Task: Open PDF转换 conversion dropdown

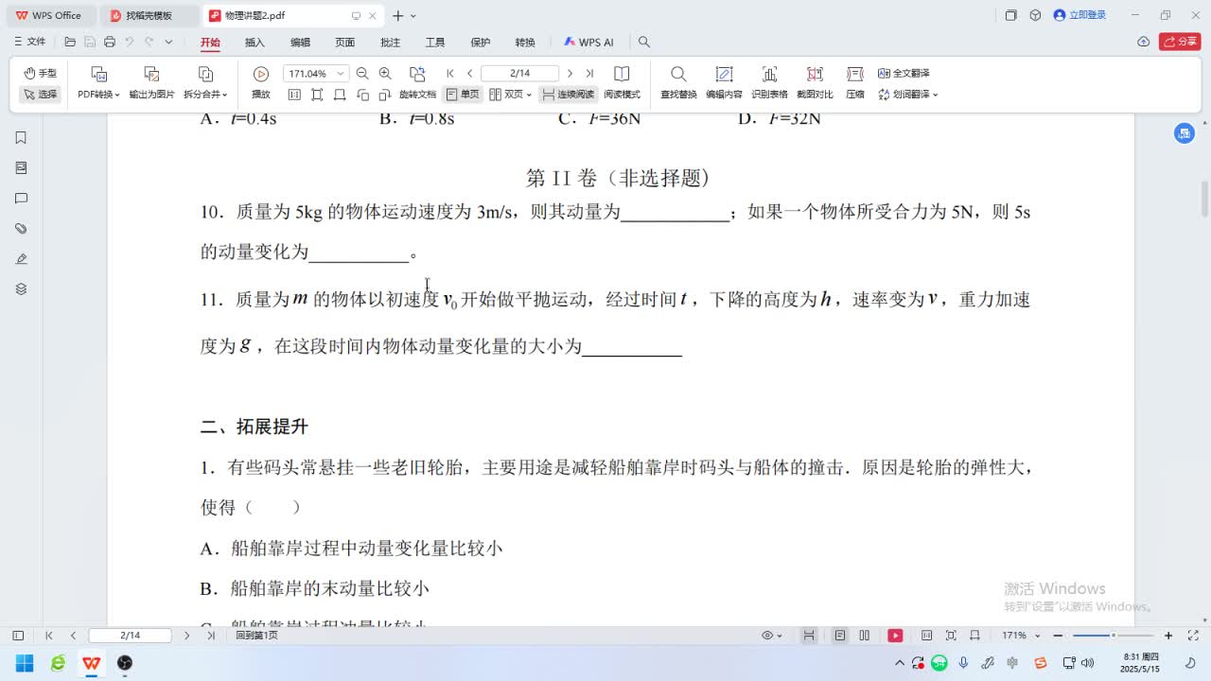Action: coord(98,83)
